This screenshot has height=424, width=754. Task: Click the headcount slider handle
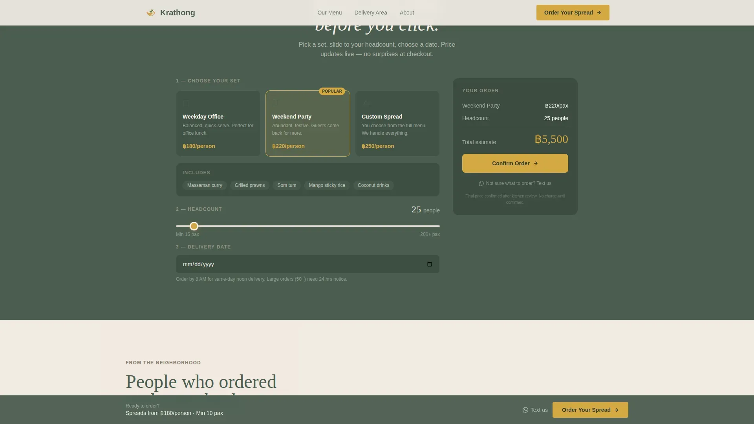pos(194,226)
